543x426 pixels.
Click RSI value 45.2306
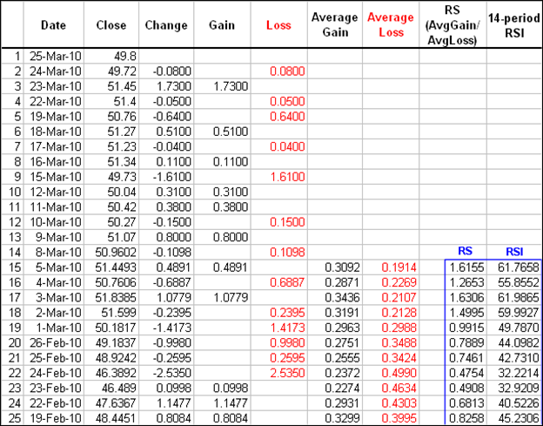[519, 418]
